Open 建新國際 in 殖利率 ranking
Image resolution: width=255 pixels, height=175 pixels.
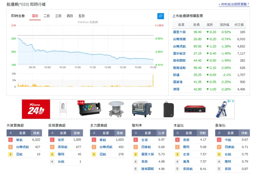click(x=147, y=169)
